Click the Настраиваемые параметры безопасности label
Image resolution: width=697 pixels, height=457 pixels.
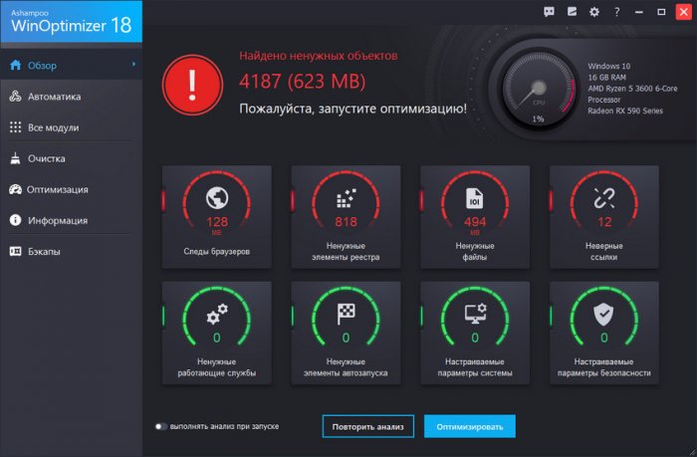(604, 367)
